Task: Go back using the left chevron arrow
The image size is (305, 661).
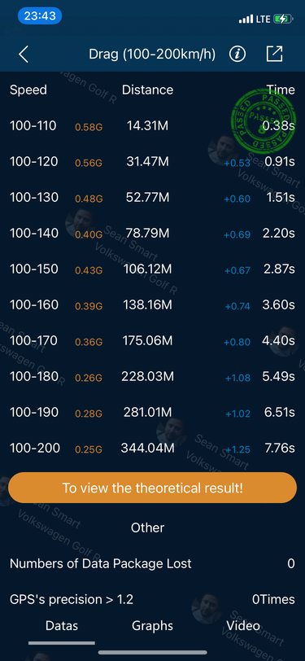Action: pyautogui.click(x=24, y=55)
